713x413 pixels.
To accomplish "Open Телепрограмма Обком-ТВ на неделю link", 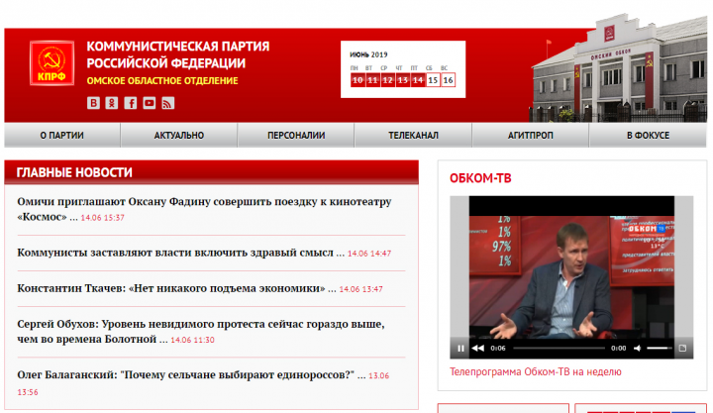I will [535, 371].
